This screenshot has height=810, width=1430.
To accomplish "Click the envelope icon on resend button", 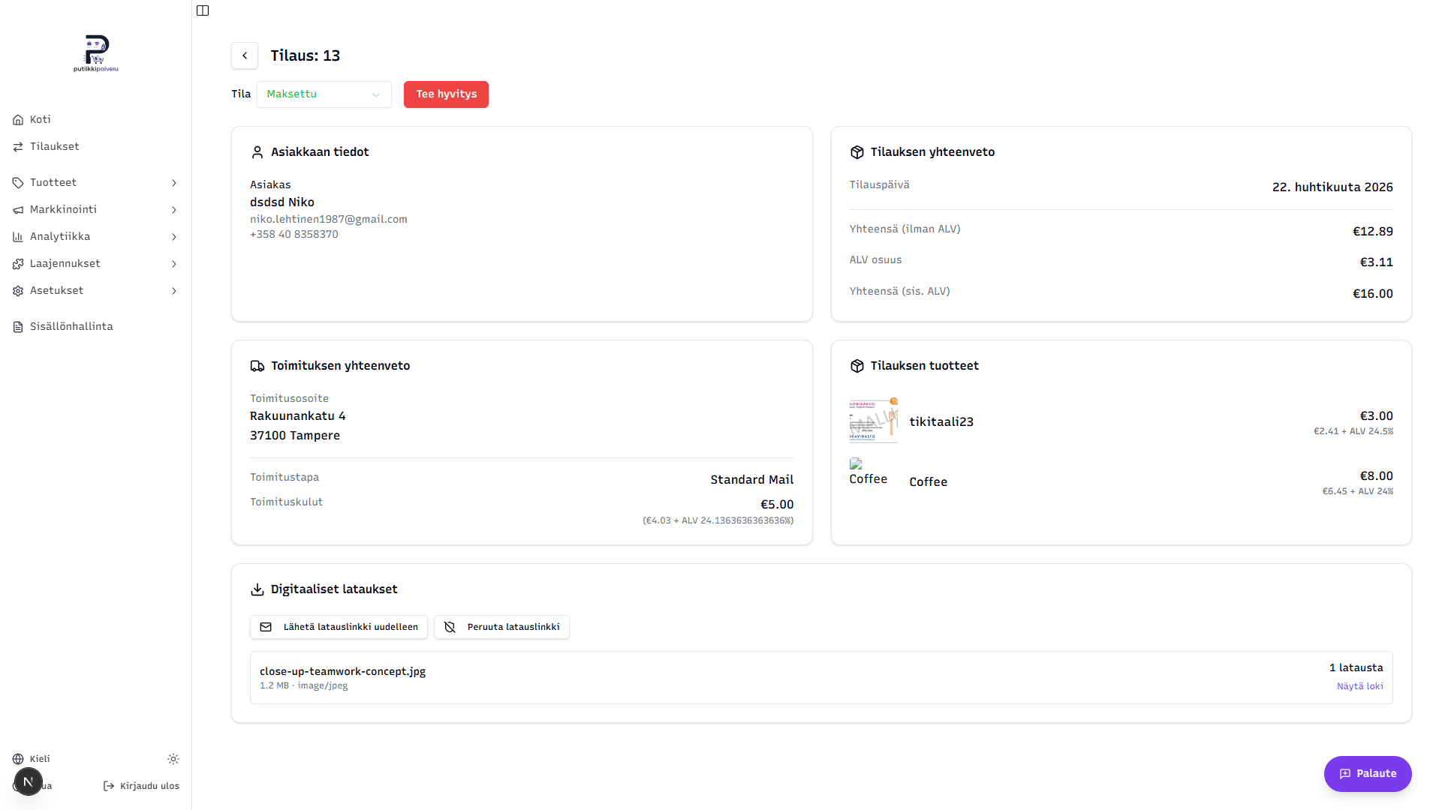I will click(x=266, y=627).
